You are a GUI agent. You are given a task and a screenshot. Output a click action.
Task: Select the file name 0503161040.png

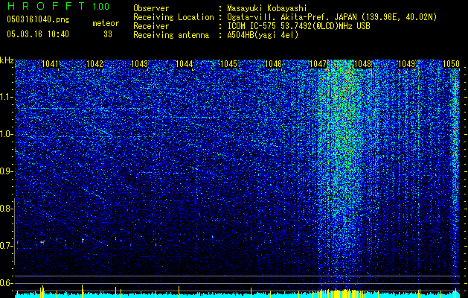tap(38, 20)
